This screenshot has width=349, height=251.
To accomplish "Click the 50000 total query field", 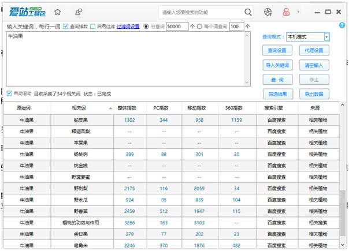I will (177, 27).
